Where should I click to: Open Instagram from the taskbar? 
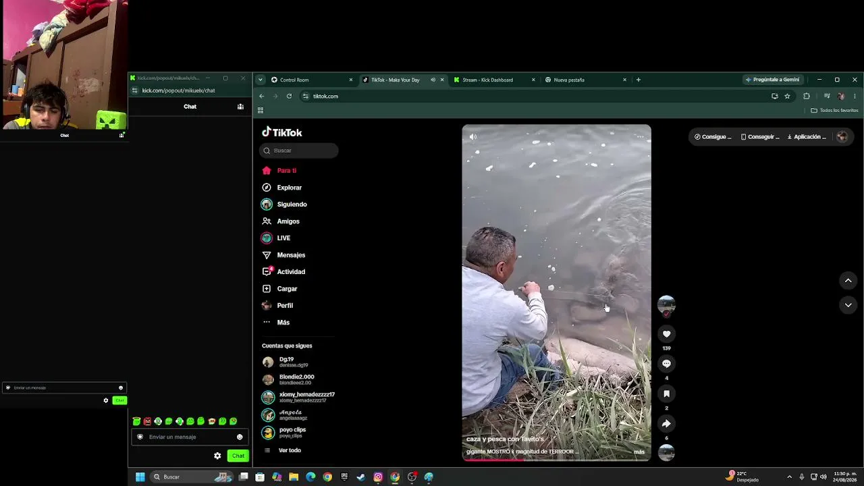click(x=378, y=477)
